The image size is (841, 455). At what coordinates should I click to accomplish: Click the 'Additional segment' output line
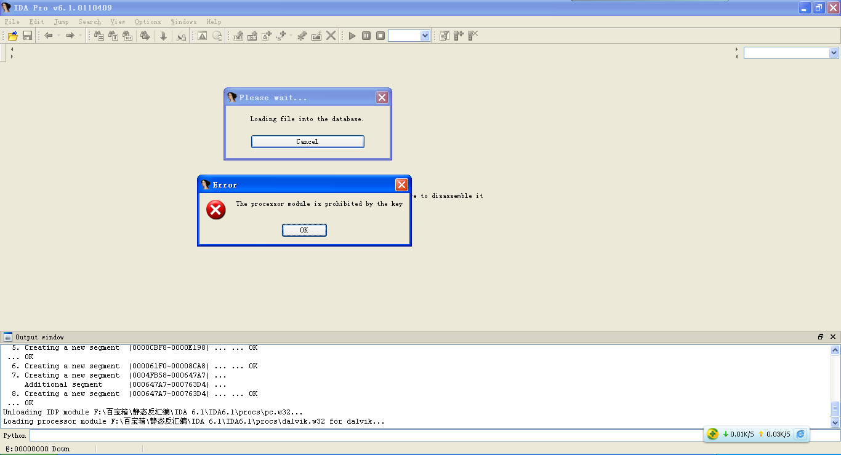pyautogui.click(x=126, y=385)
